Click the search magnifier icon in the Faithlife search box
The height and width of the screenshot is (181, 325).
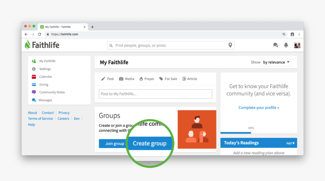coord(111,45)
